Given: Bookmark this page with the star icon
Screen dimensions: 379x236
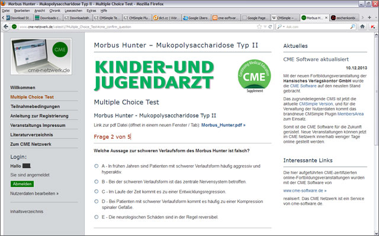Looking at the screenshot, I should tap(259, 27).
